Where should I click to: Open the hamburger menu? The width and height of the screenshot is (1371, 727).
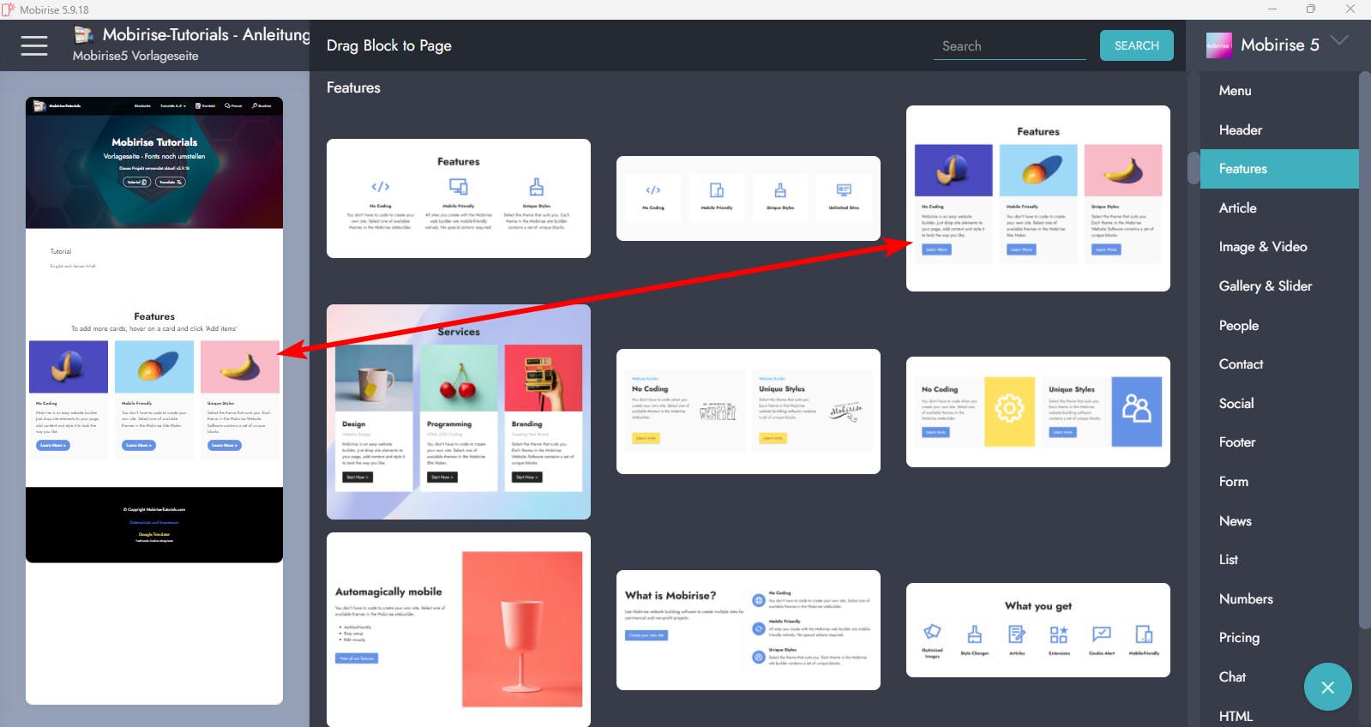[34, 45]
